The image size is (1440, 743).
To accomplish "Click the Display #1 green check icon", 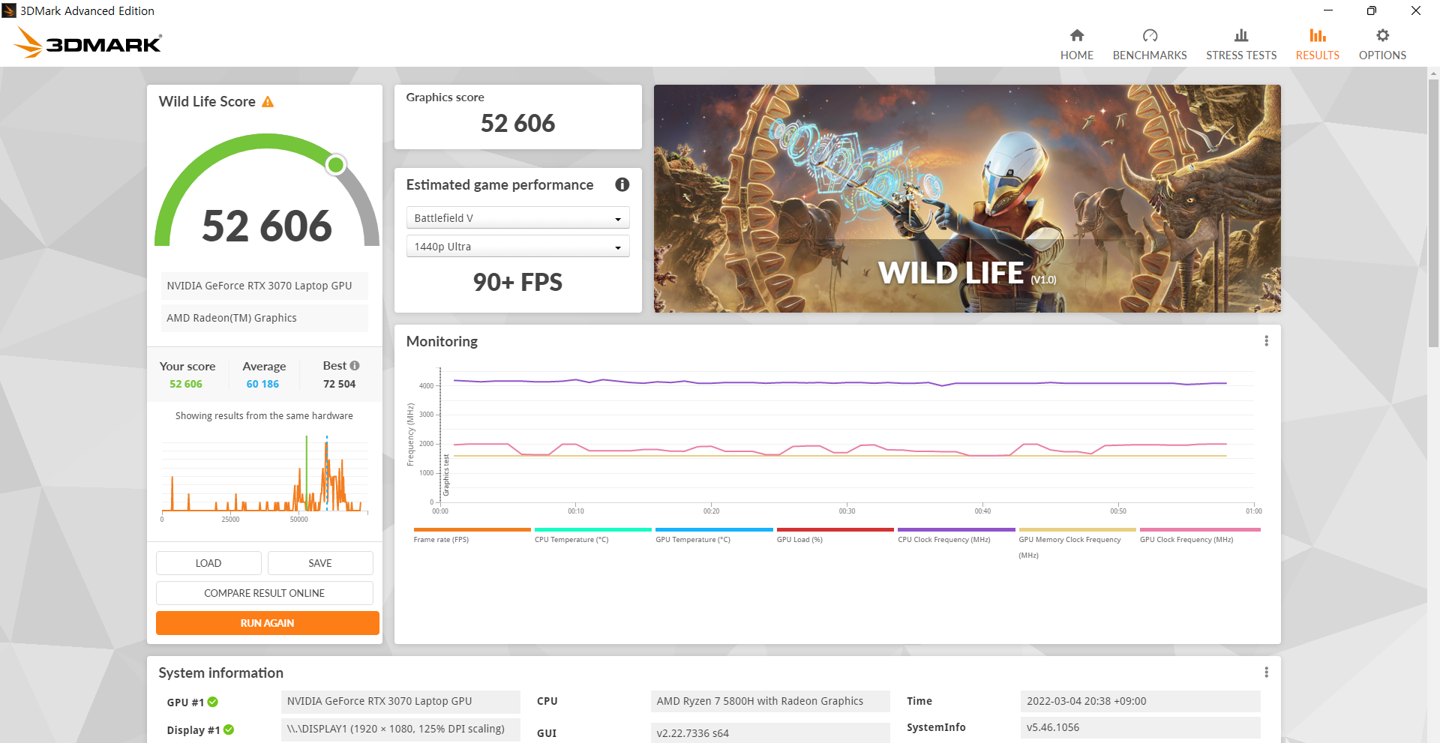I will click(229, 730).
